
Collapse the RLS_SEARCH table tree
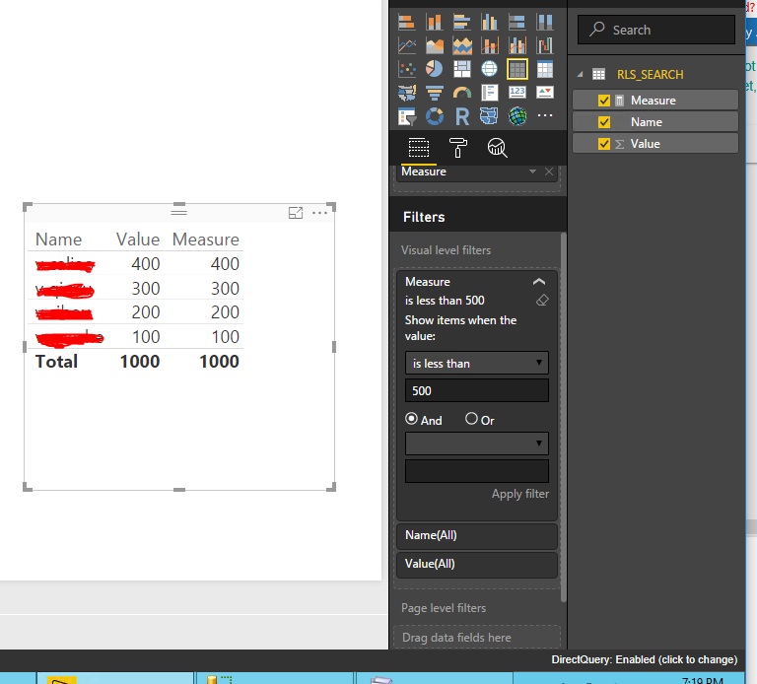[581, 74]
